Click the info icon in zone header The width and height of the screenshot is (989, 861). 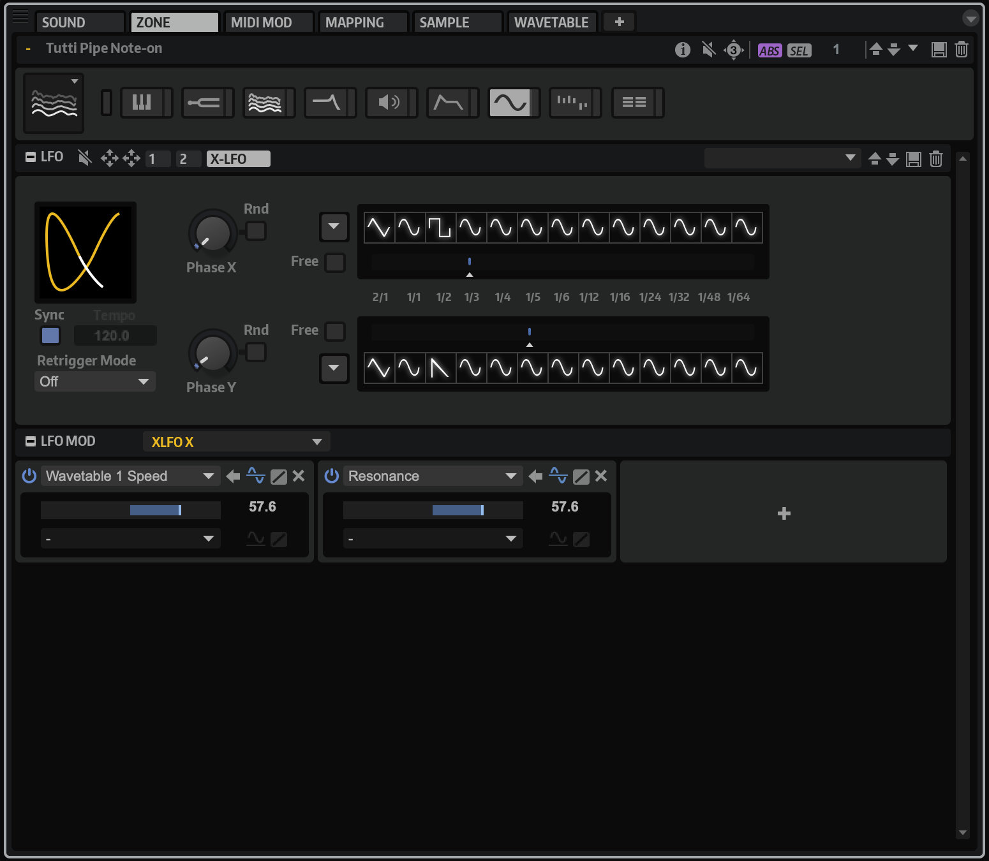683,50
